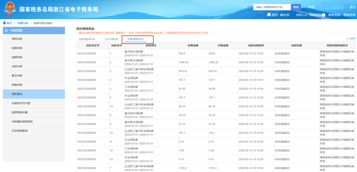Open 逾期申报 in the sidebar
Image resolution: width=357 pixels, height=172 pixels.
[34, 57]
